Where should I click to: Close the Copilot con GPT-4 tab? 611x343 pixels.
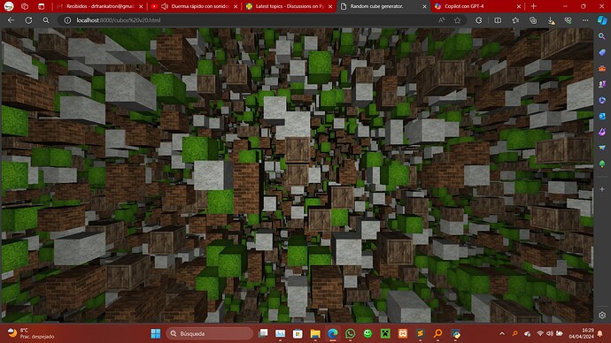click(x=519, y=6)
